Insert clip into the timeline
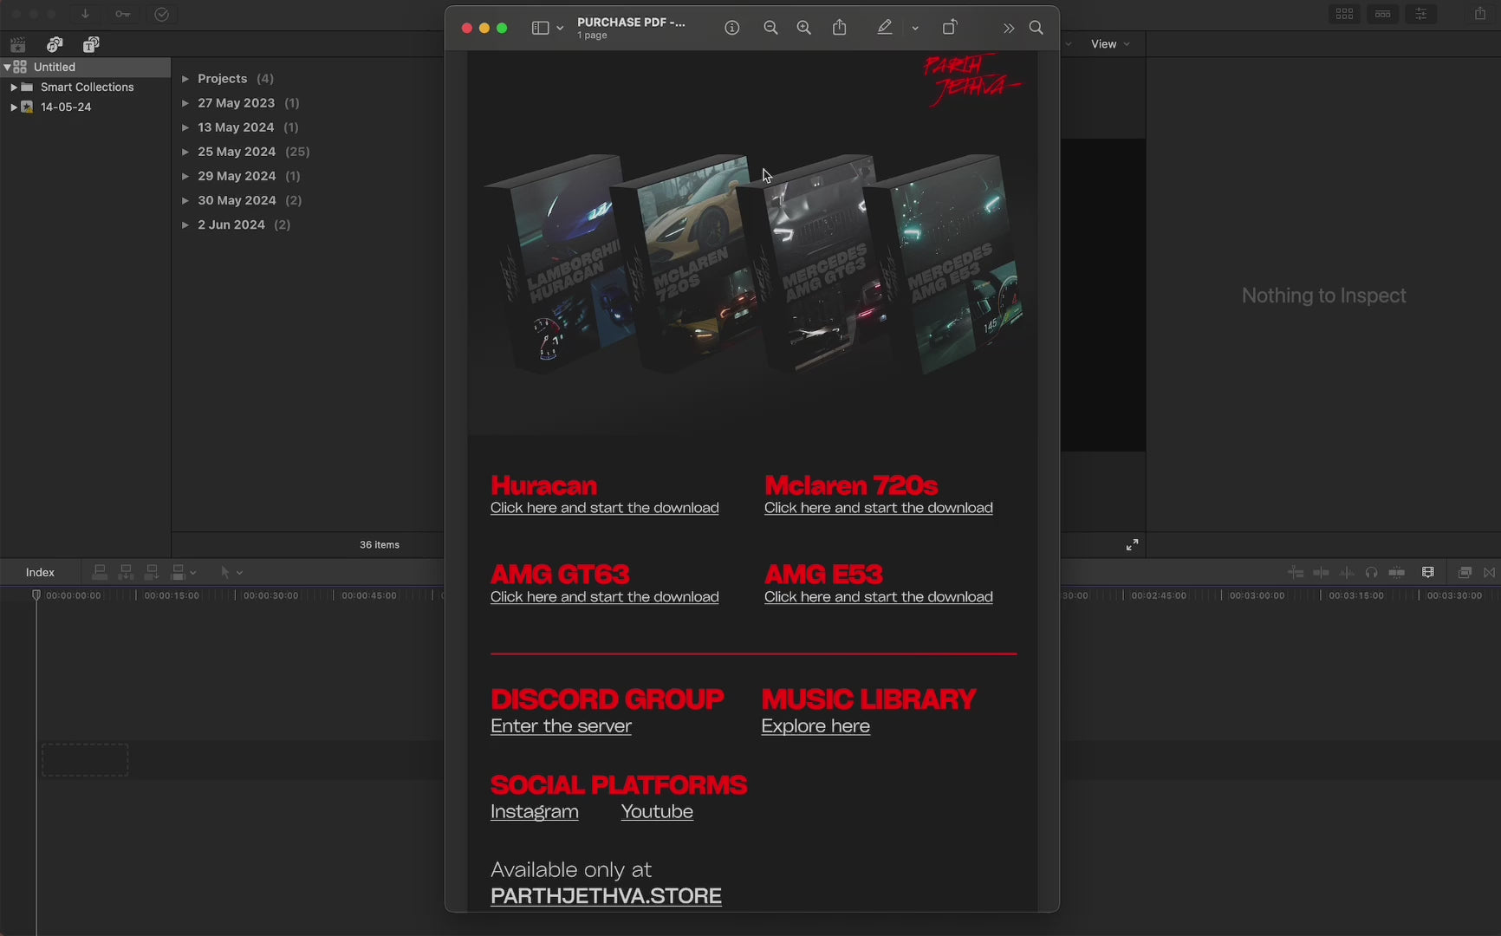Screen dimensions: 1501x936 pos(126,572)
